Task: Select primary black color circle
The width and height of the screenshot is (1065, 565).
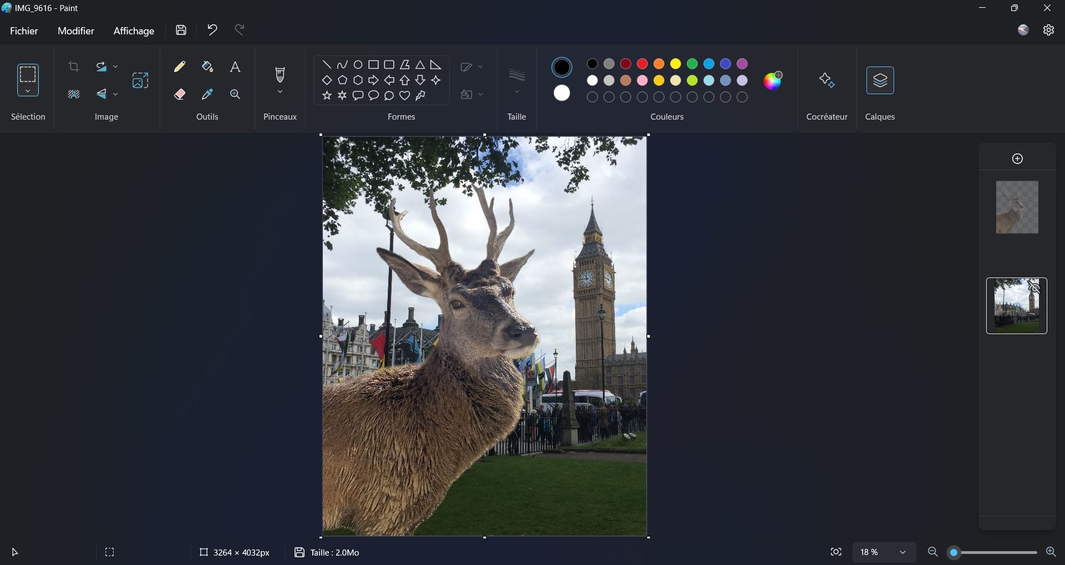Action: pos(562,68)
